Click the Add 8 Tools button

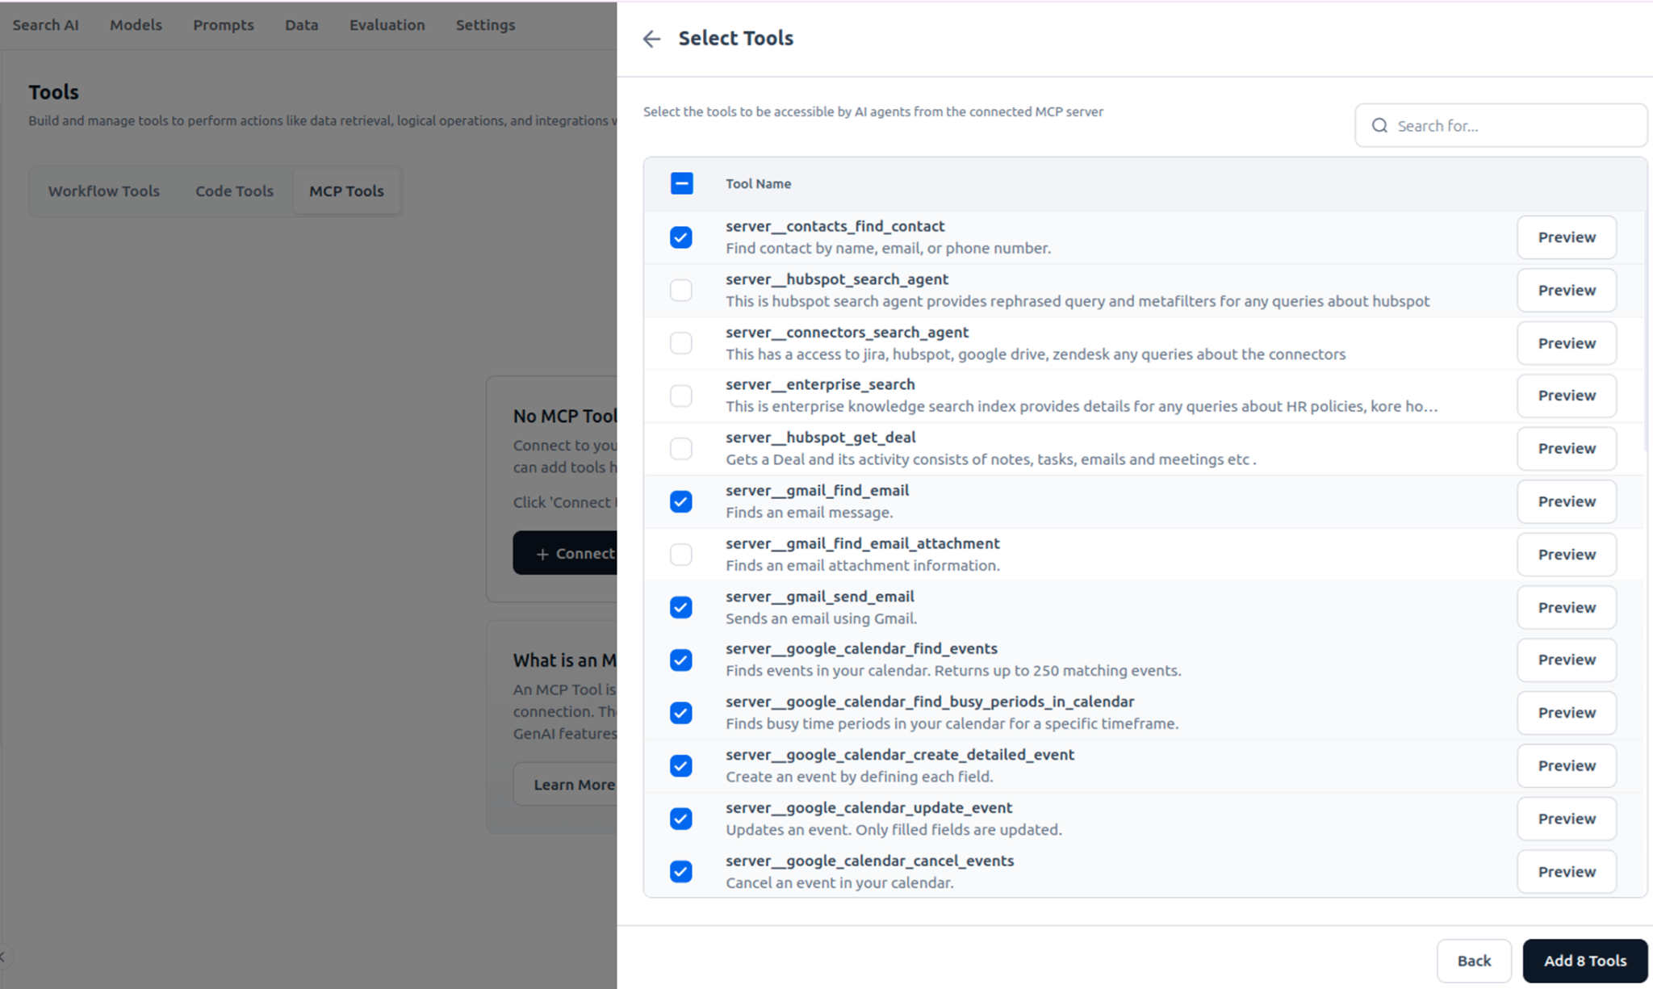coord(1584,961)
